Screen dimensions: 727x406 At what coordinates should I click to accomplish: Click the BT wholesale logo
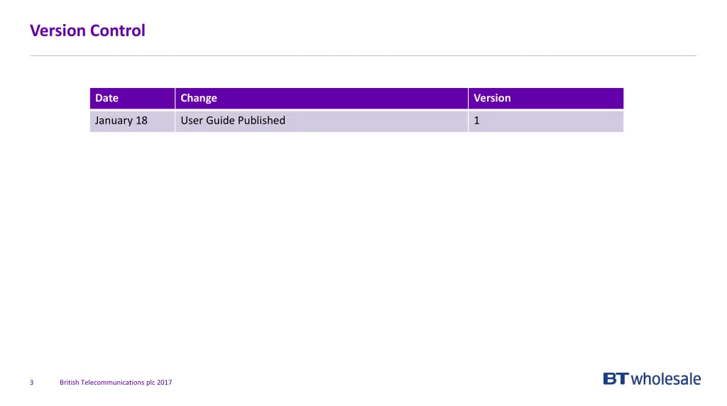tap(652, 379)
